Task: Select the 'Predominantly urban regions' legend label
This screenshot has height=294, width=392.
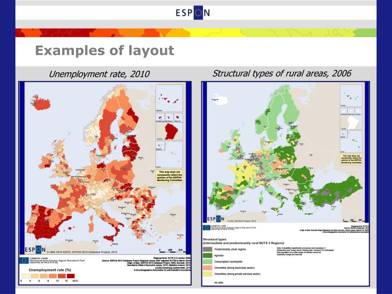Action: [x=230, y=249]
